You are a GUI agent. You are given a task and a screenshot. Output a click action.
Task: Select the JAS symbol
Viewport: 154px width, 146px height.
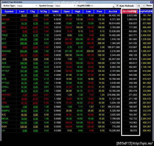[4, 59]
